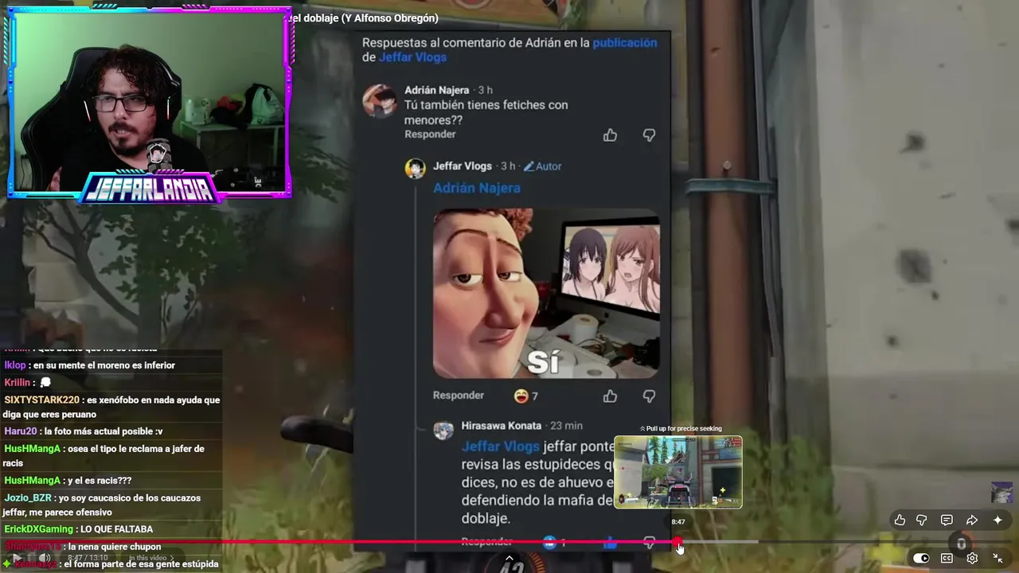Toggle closed captions CC button
Screen dimensions: 1019x573
pos(947,558)
